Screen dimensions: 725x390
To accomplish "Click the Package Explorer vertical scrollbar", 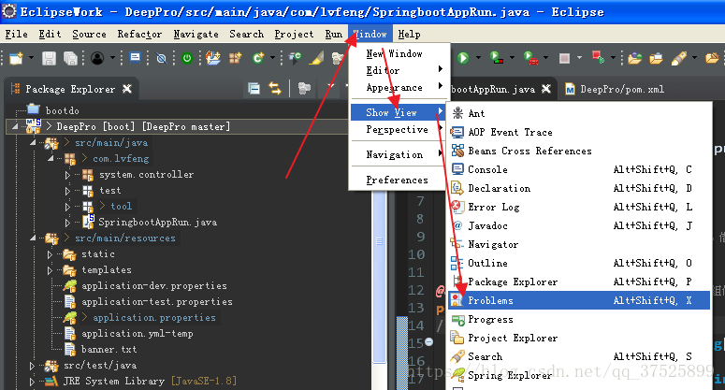I will [x=379, y=241].
